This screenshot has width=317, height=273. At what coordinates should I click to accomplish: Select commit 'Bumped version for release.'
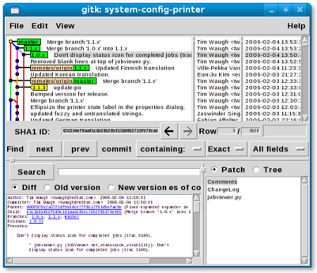(70, 94)
